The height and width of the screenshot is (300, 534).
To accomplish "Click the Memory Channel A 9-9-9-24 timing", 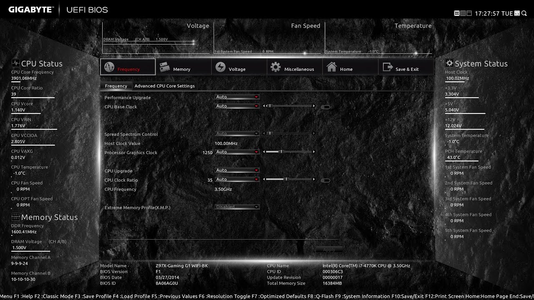I will click(x=19, y=263).
